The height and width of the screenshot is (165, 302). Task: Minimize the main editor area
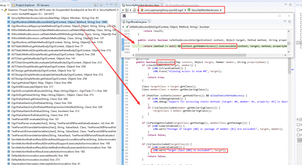(286, 5)
